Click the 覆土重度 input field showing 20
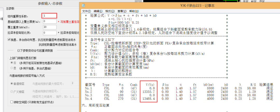 click(50, 27)
